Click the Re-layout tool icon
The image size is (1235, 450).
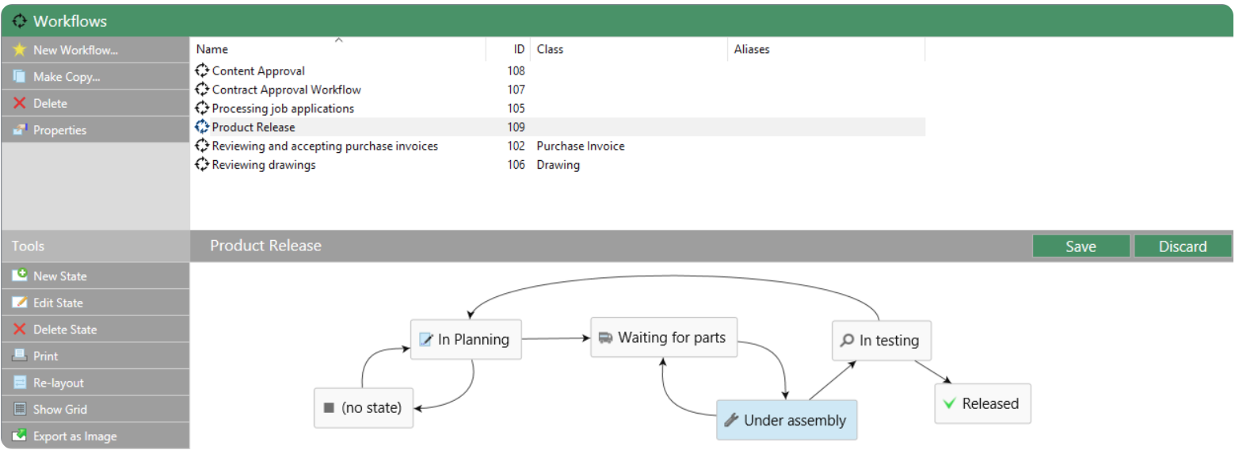click(x=20, y=383)
